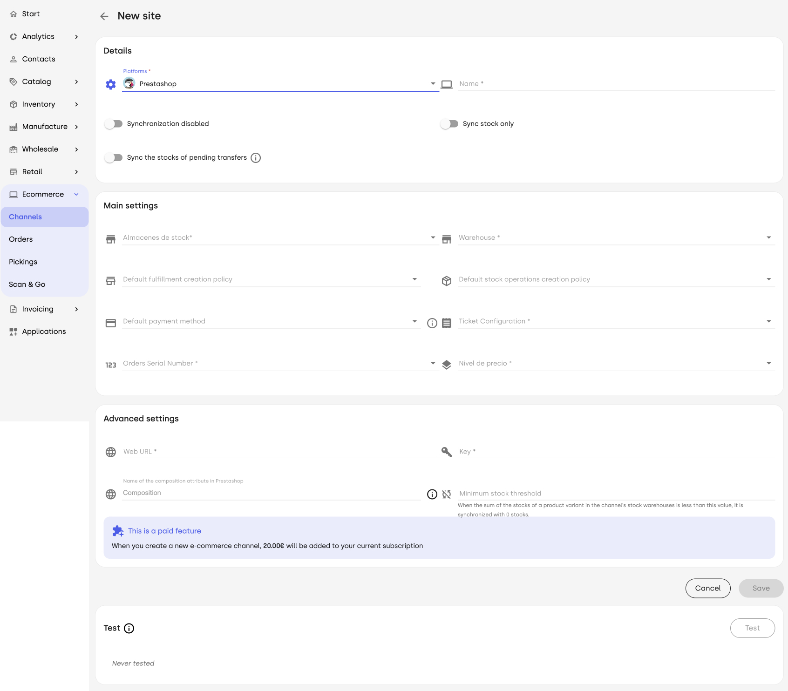Click the globe icon beside Composition field
Viewport: 788px width, 691px height.
coord(111,494)
